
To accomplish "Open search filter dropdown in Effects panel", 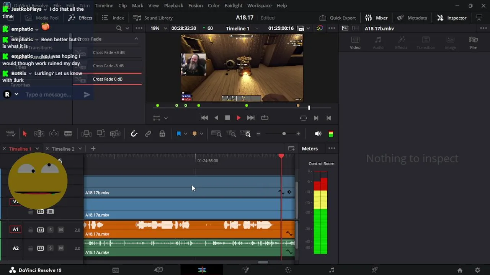I will 127,28.
